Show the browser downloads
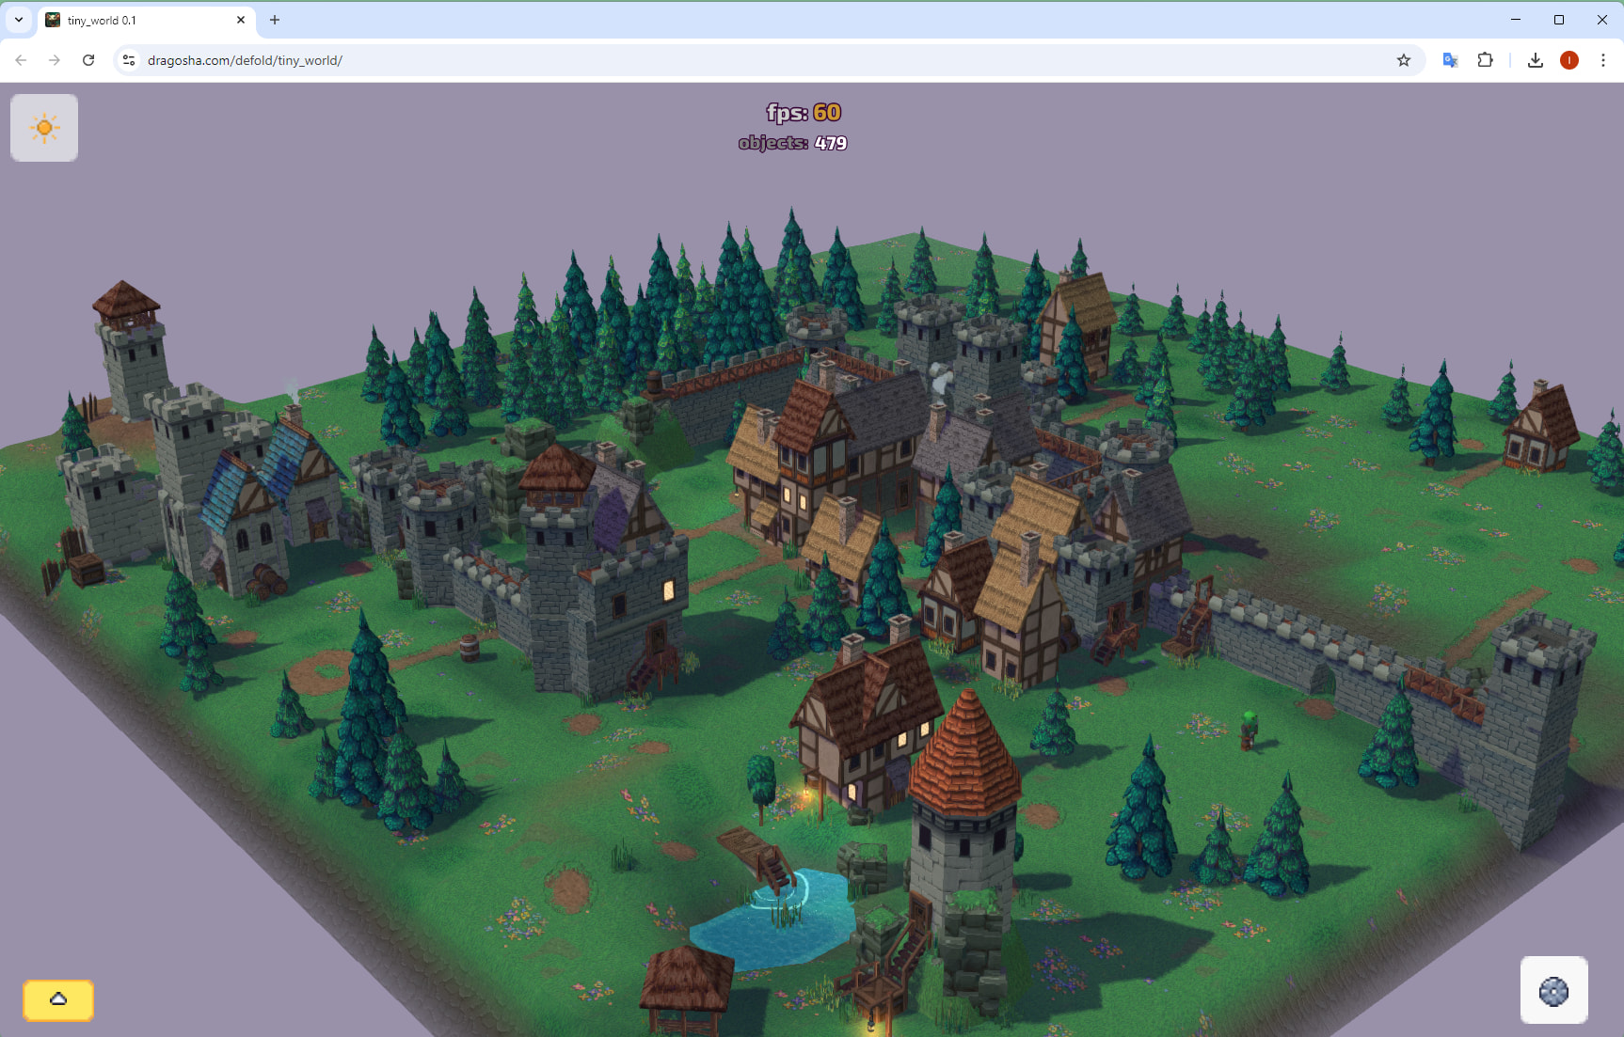 [x=1535, y=60]
